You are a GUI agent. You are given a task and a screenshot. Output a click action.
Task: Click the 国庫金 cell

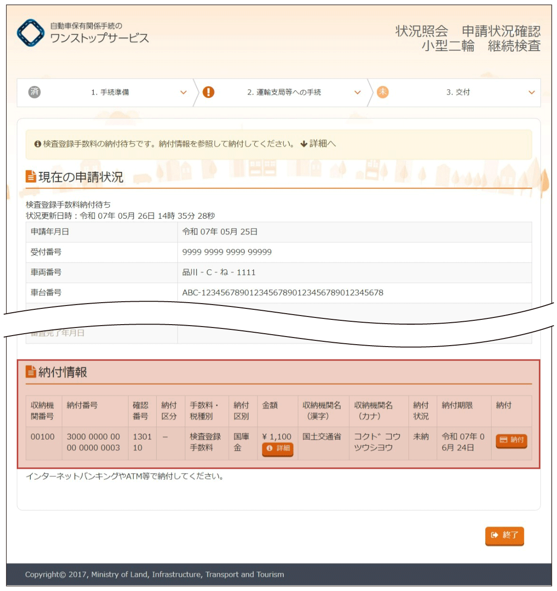tap(243, 443)
